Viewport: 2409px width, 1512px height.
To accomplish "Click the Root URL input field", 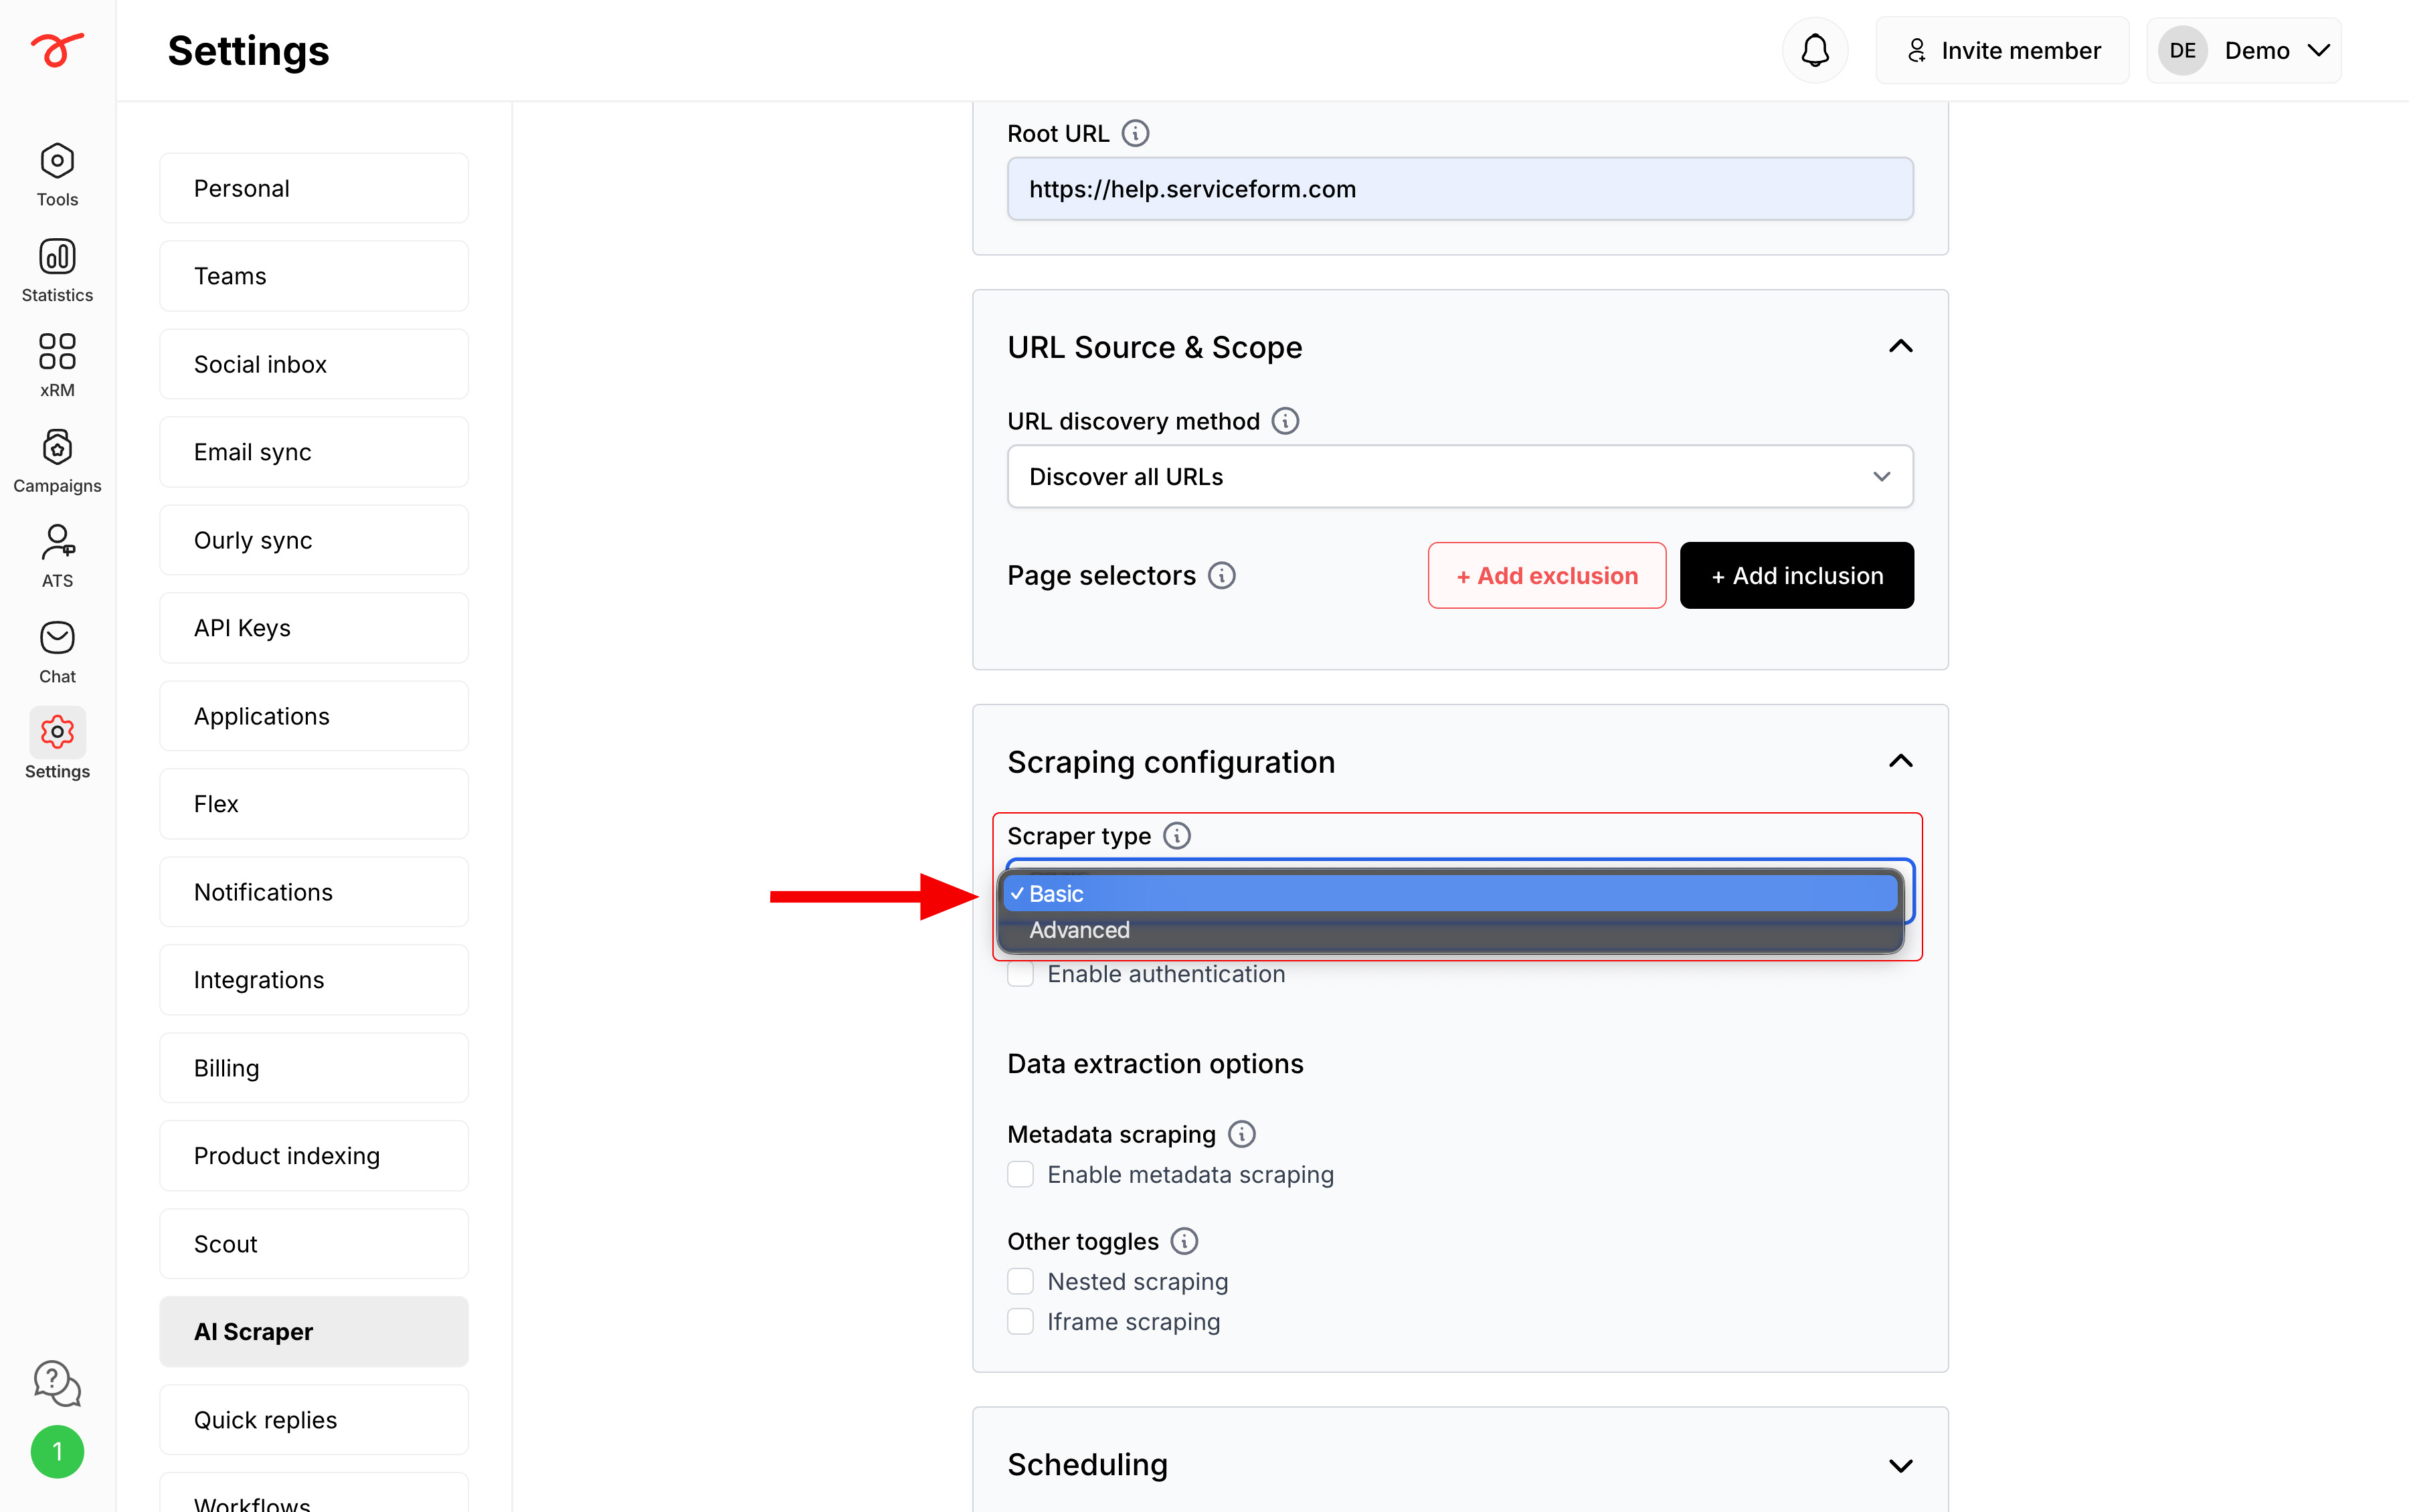I will (1460, 188).
